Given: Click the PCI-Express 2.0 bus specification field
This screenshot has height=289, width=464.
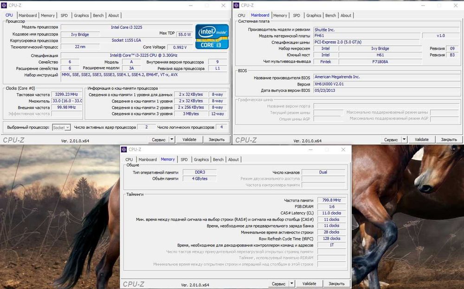Looking at the screenshot, I should (367, 42).
